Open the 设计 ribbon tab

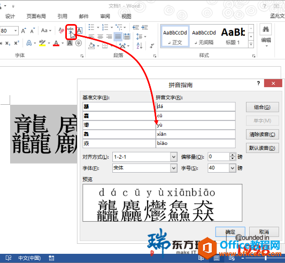pos(10,17)
